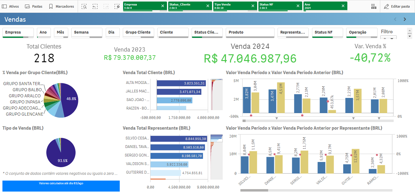
Task: Go to the next sheet arrow
Action: pos(405,19)
